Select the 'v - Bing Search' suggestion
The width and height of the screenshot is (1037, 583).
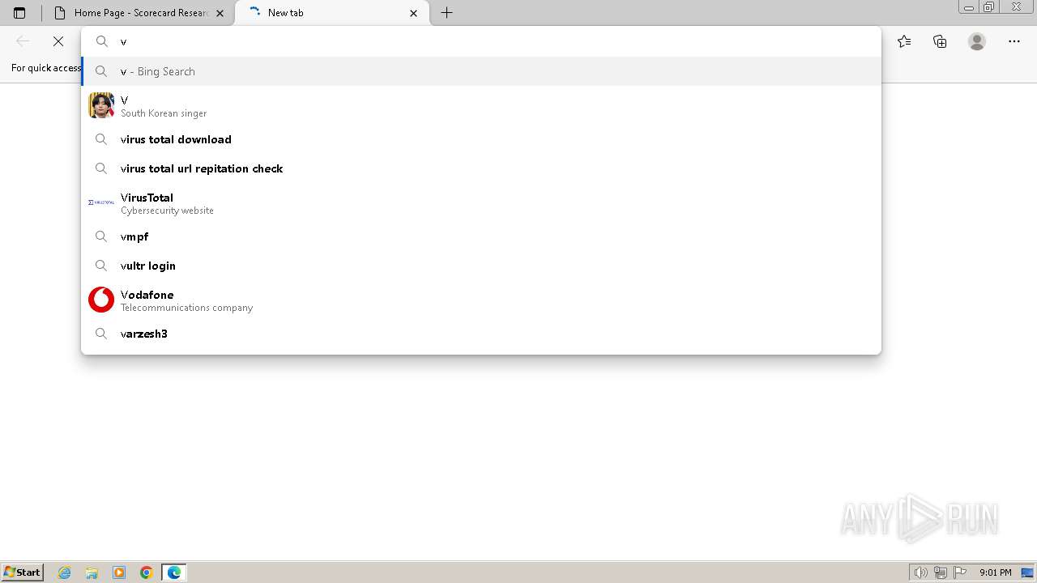(481, 71)
